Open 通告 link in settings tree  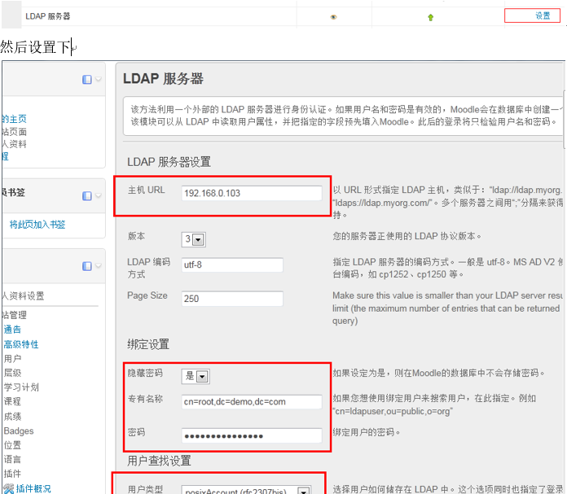pyautogui.click(x=12, y=330)
